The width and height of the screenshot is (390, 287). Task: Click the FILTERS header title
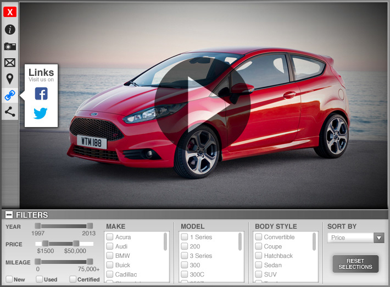[x=32, y=215]
